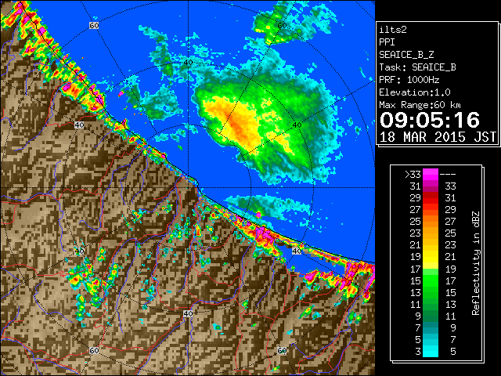Screen dimensions: 501x376
Task: Click the radar site at the ring center
Action: (188, 188)
